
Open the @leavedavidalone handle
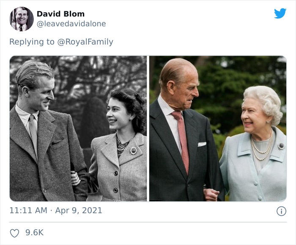point(71,24)
